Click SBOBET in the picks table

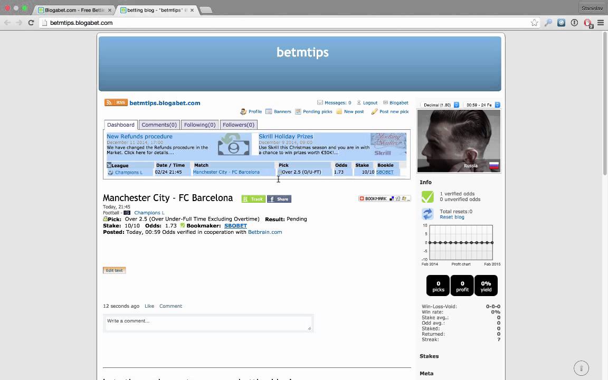[385, 172]
